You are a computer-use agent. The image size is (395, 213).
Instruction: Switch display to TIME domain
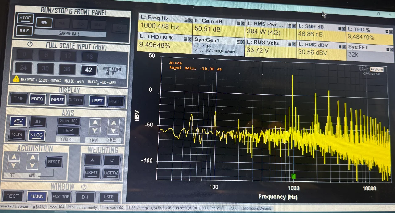coord(19,99)
